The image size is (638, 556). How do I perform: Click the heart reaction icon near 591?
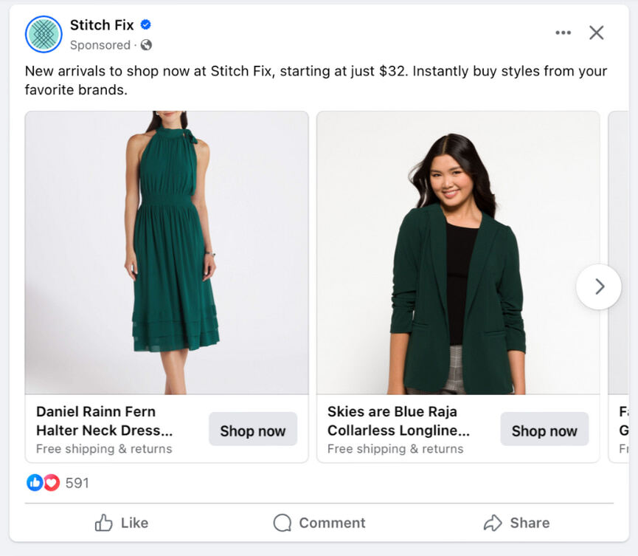(50, 483)
